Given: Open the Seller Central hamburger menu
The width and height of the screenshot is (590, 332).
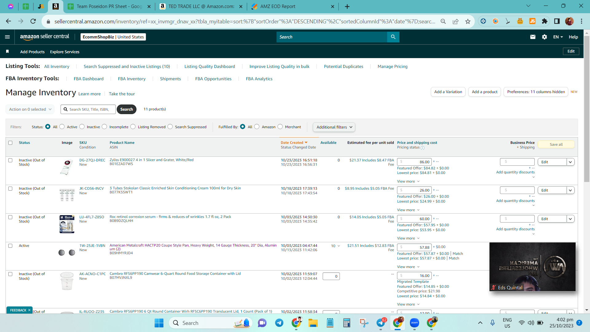Looking at the screenshot, I should (7, 37).
